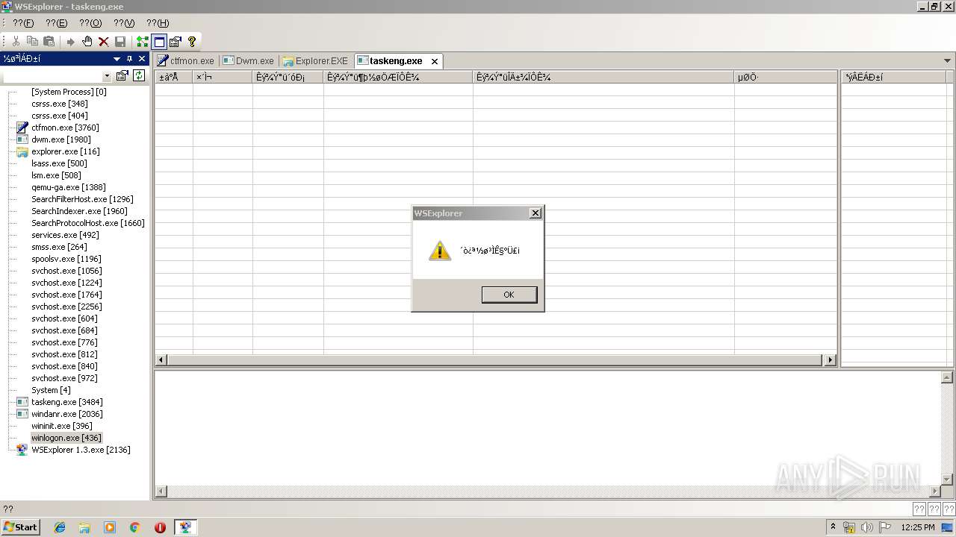Close the WSExplorer warning dialog
This screenshot has width=956, height=537.
(x=535, y=213)
